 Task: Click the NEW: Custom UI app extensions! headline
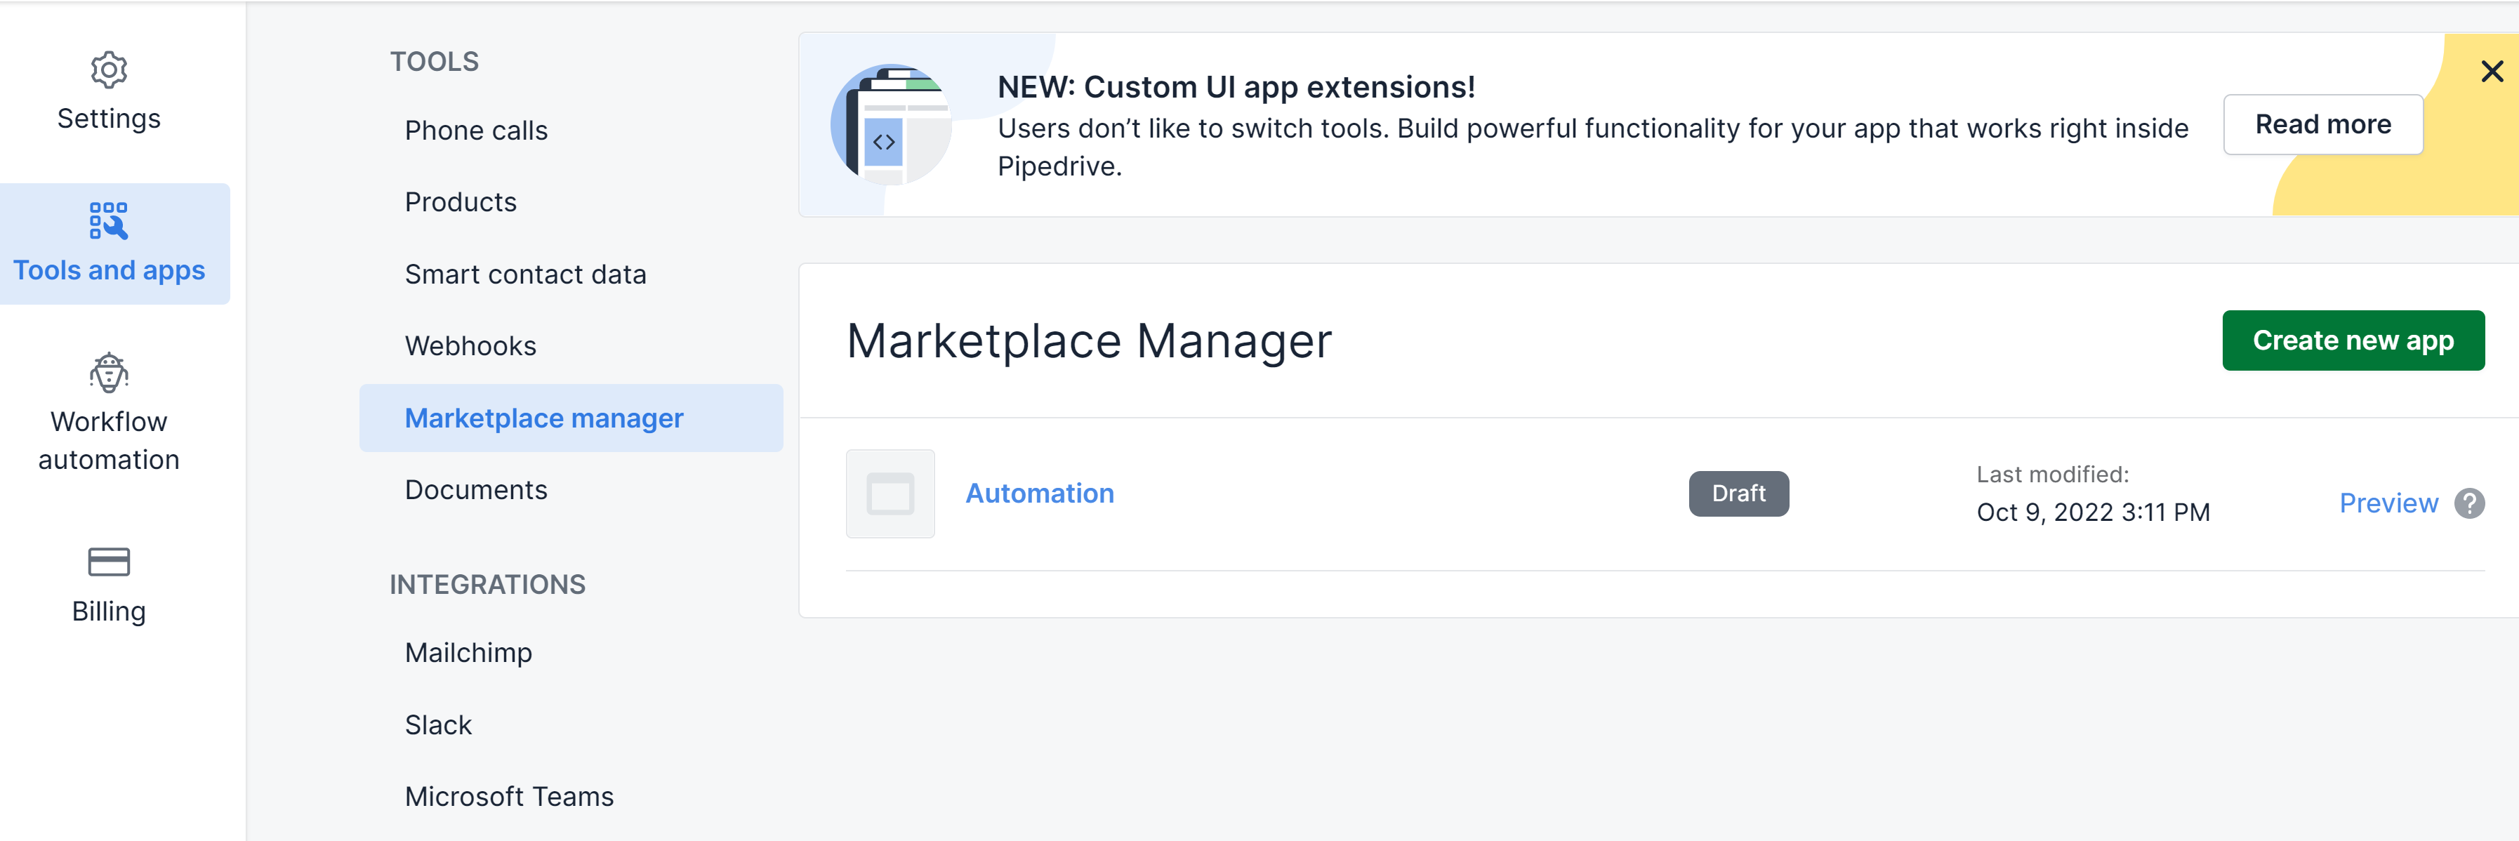[1236, 87]
